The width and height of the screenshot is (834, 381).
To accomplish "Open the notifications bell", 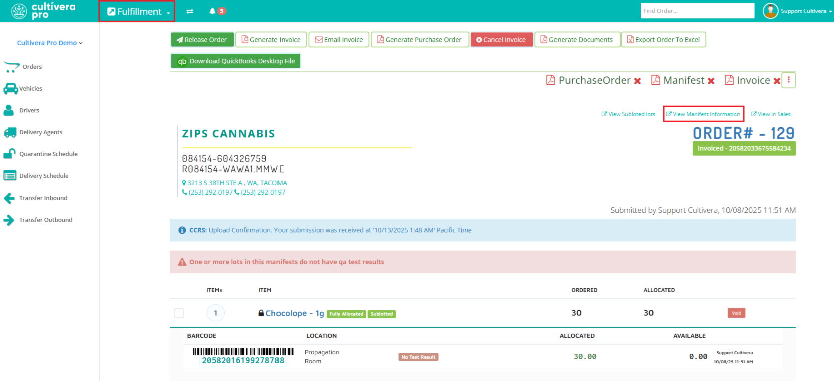I will coord(212,11).
